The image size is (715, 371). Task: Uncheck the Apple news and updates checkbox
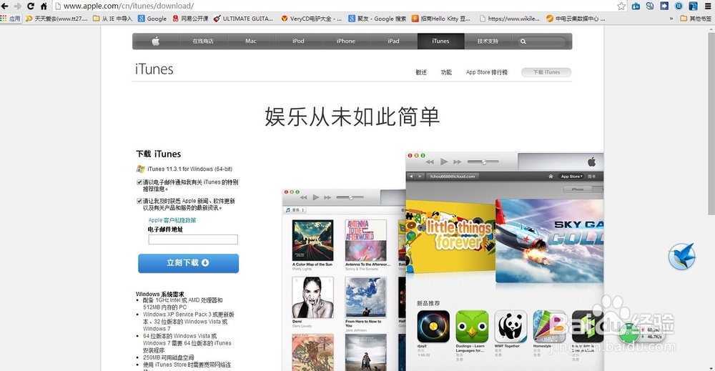tap(139, 201)
